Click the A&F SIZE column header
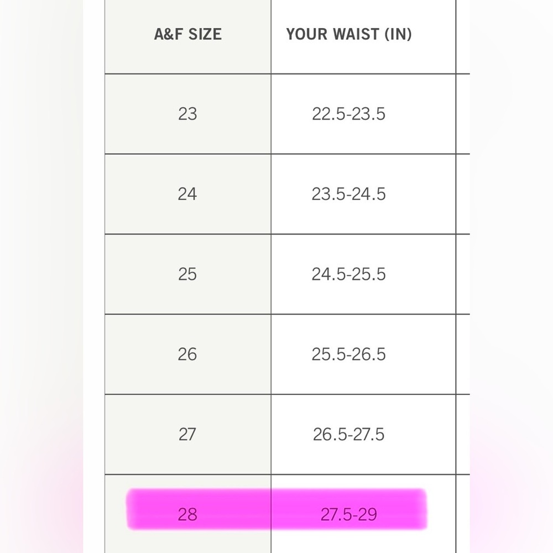Screen dimensions: 553x553 [x=187, y=34]
